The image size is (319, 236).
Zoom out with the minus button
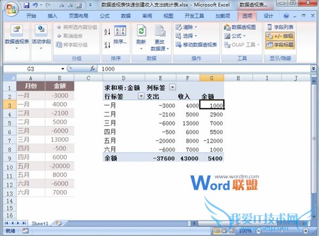click(258, 231)
